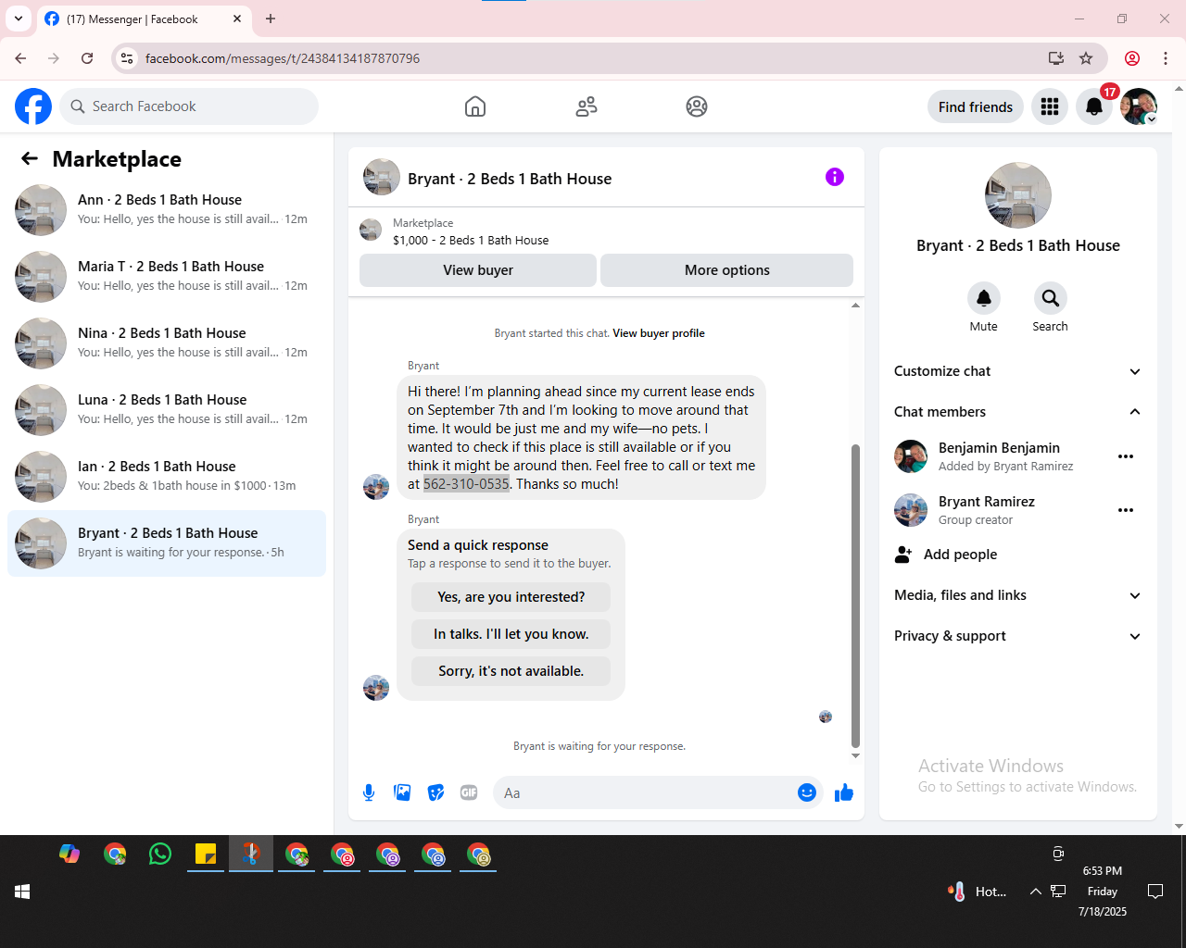Viewport: 1186px width, 948px height.
Task: Click the phone number 562-310-0535
Action: pyautogui.click(x=466, y=484)
